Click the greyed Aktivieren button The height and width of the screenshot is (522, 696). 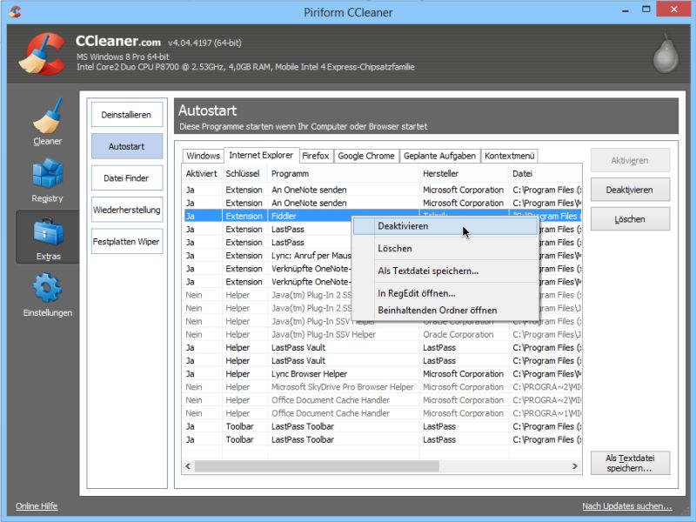pos(630,160)
